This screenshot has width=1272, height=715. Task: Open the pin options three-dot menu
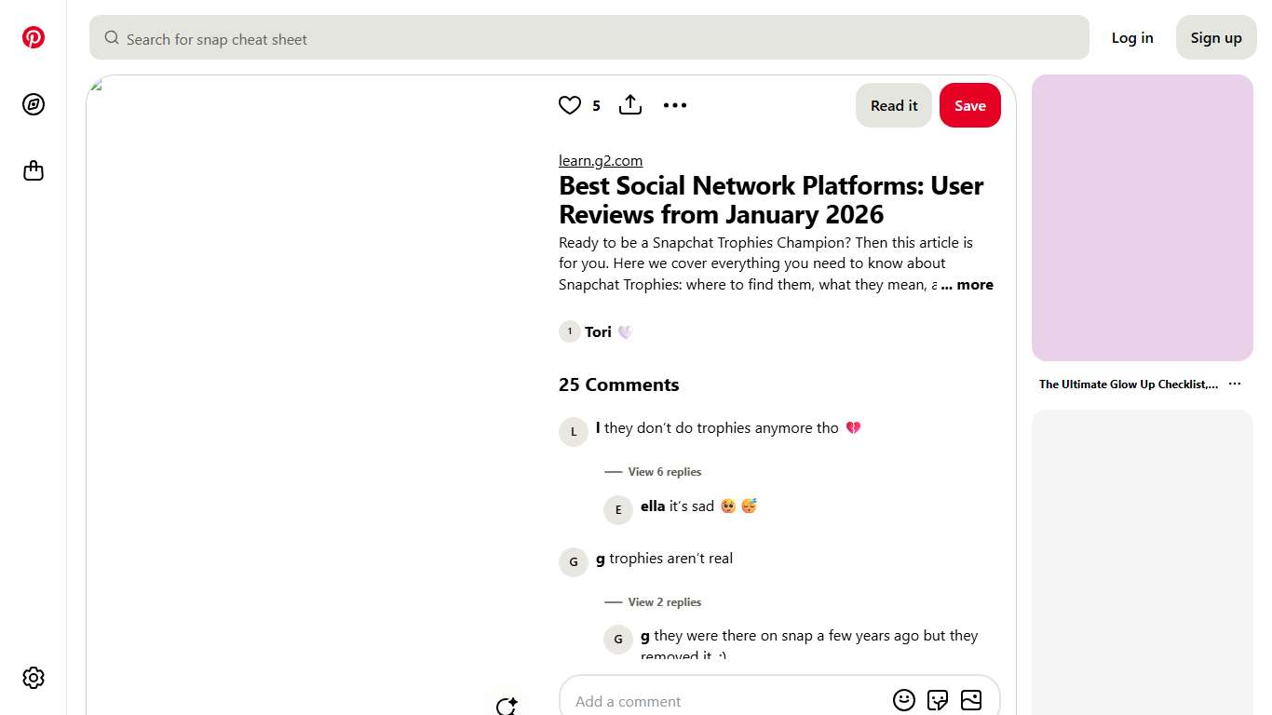(x=675, y=105)
